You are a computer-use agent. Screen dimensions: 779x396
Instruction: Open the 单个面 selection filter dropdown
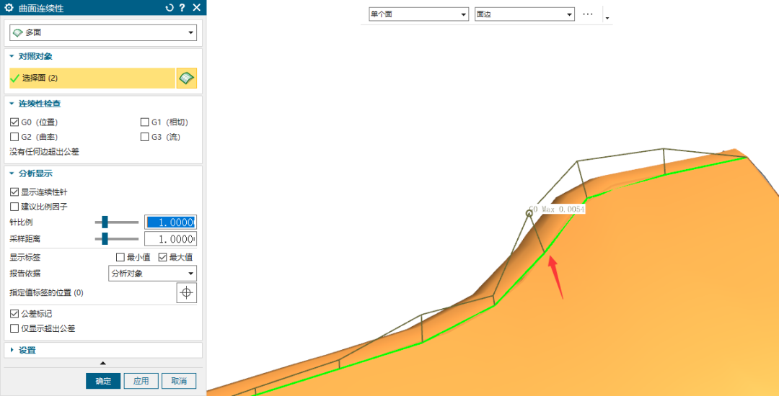pos(418,14)
